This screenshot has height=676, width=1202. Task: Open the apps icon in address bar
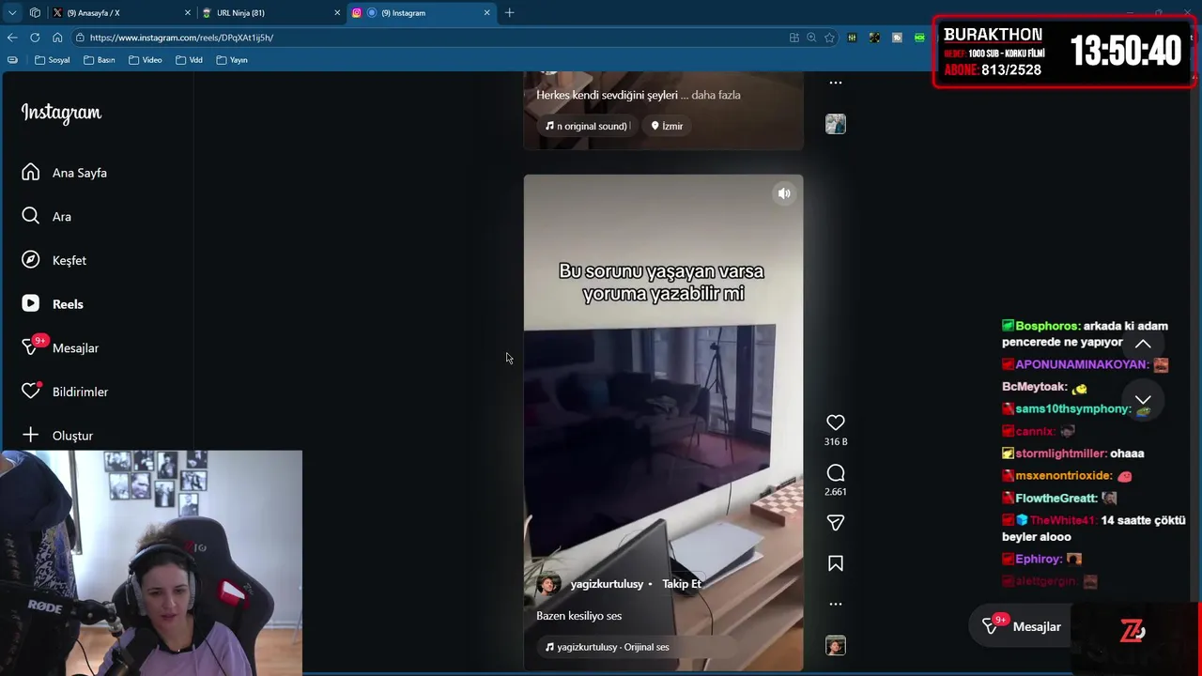794,38
